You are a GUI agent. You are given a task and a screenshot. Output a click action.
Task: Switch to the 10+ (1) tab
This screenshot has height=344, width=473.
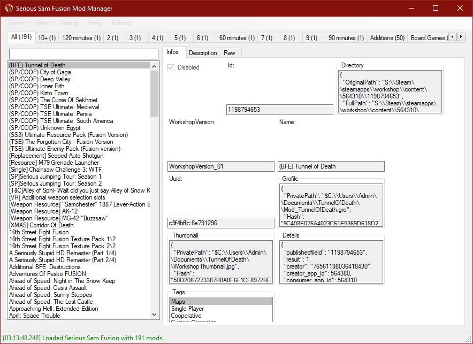pos(47,38)
